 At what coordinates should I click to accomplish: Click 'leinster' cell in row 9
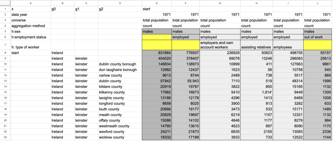click(x=87, y=59)
